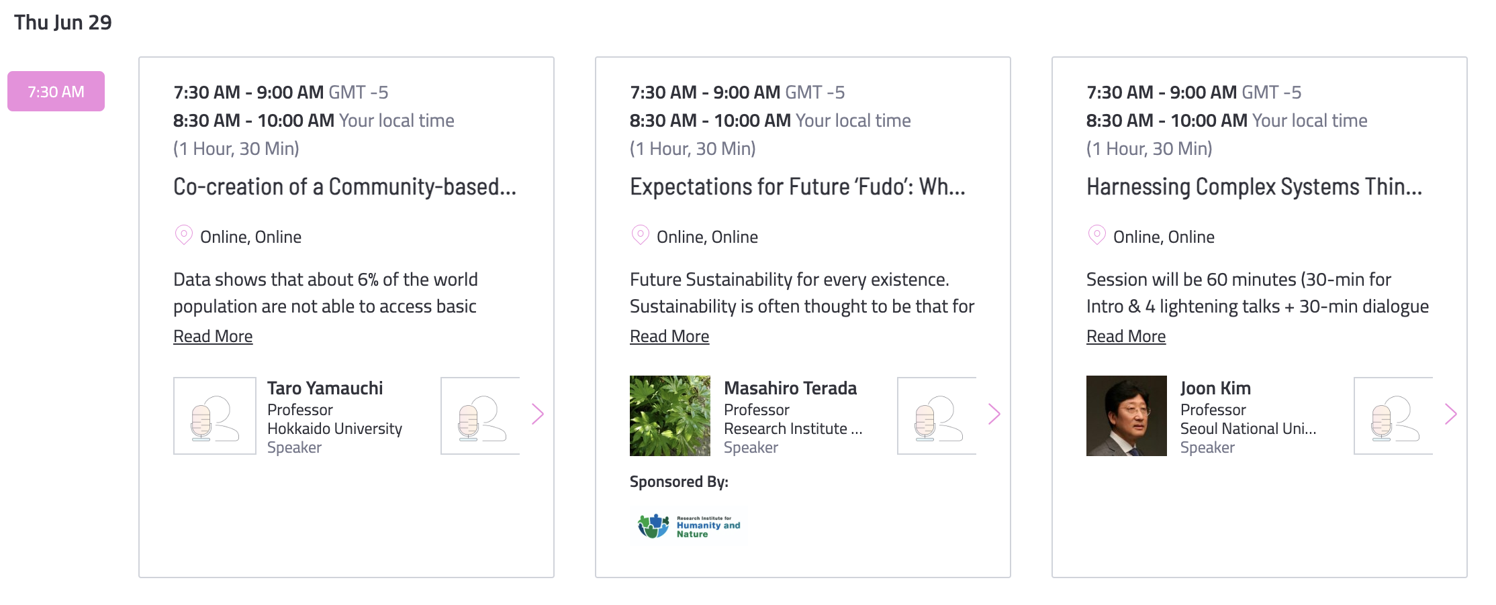Show next speaker in Fudo session
This screenshot has width=1496, height=605.
[x=994, y=415]
